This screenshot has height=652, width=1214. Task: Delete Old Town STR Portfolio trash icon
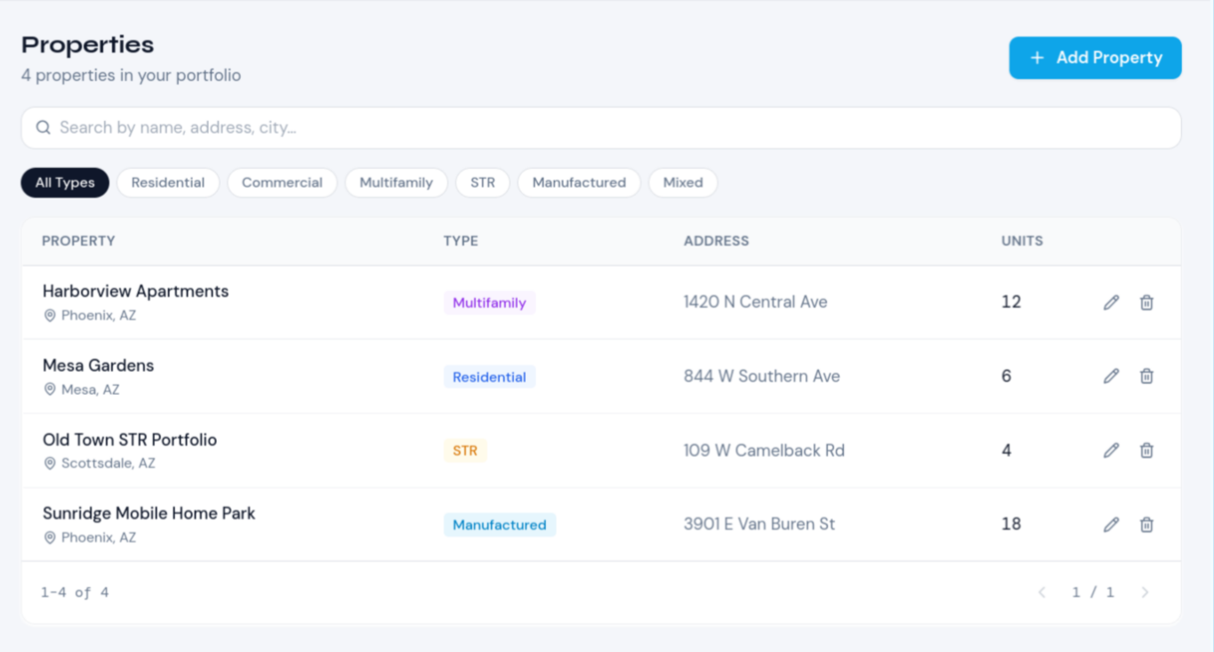(x=1147, y=450)
